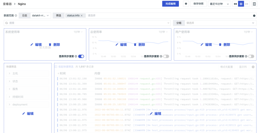This screenshot has width=260, height=133.
Task: Click the 完成编辑 button
Action: (x=171, y=4)
